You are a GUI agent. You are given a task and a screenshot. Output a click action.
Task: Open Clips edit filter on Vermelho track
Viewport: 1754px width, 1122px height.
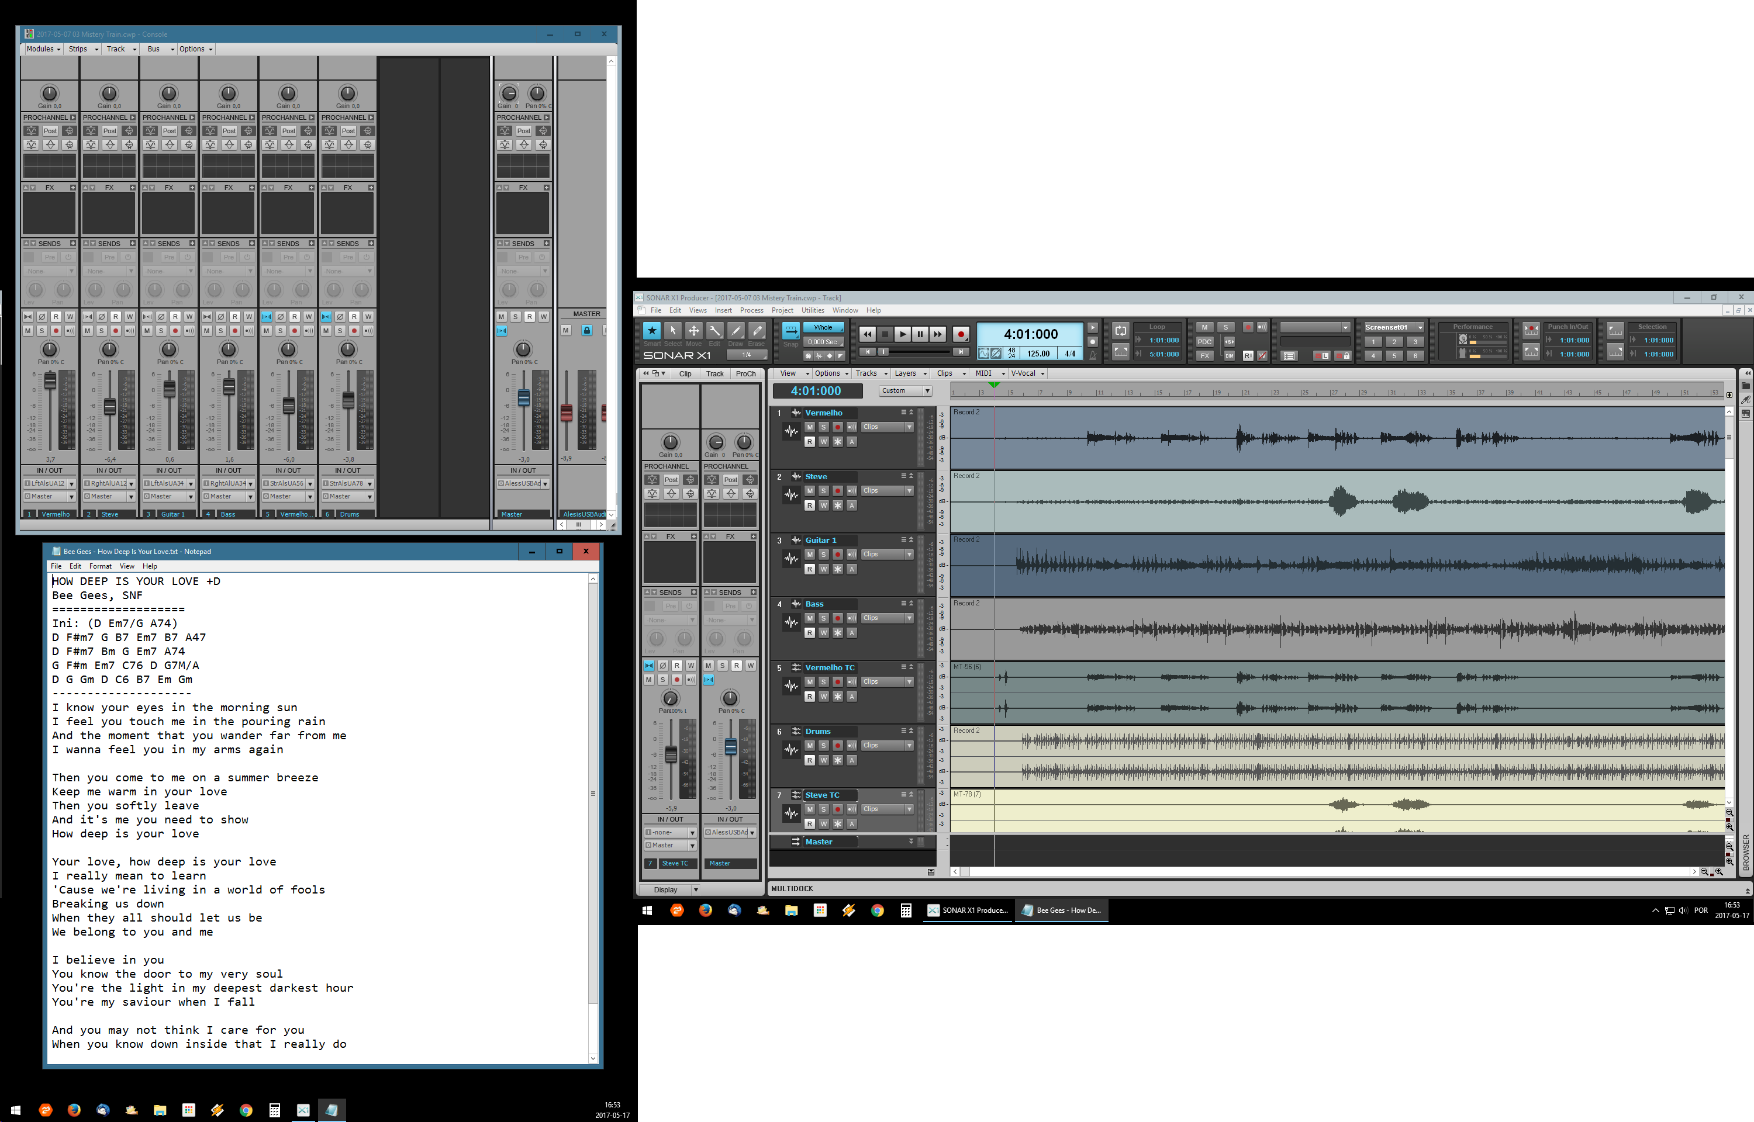(x=887, y=427)
